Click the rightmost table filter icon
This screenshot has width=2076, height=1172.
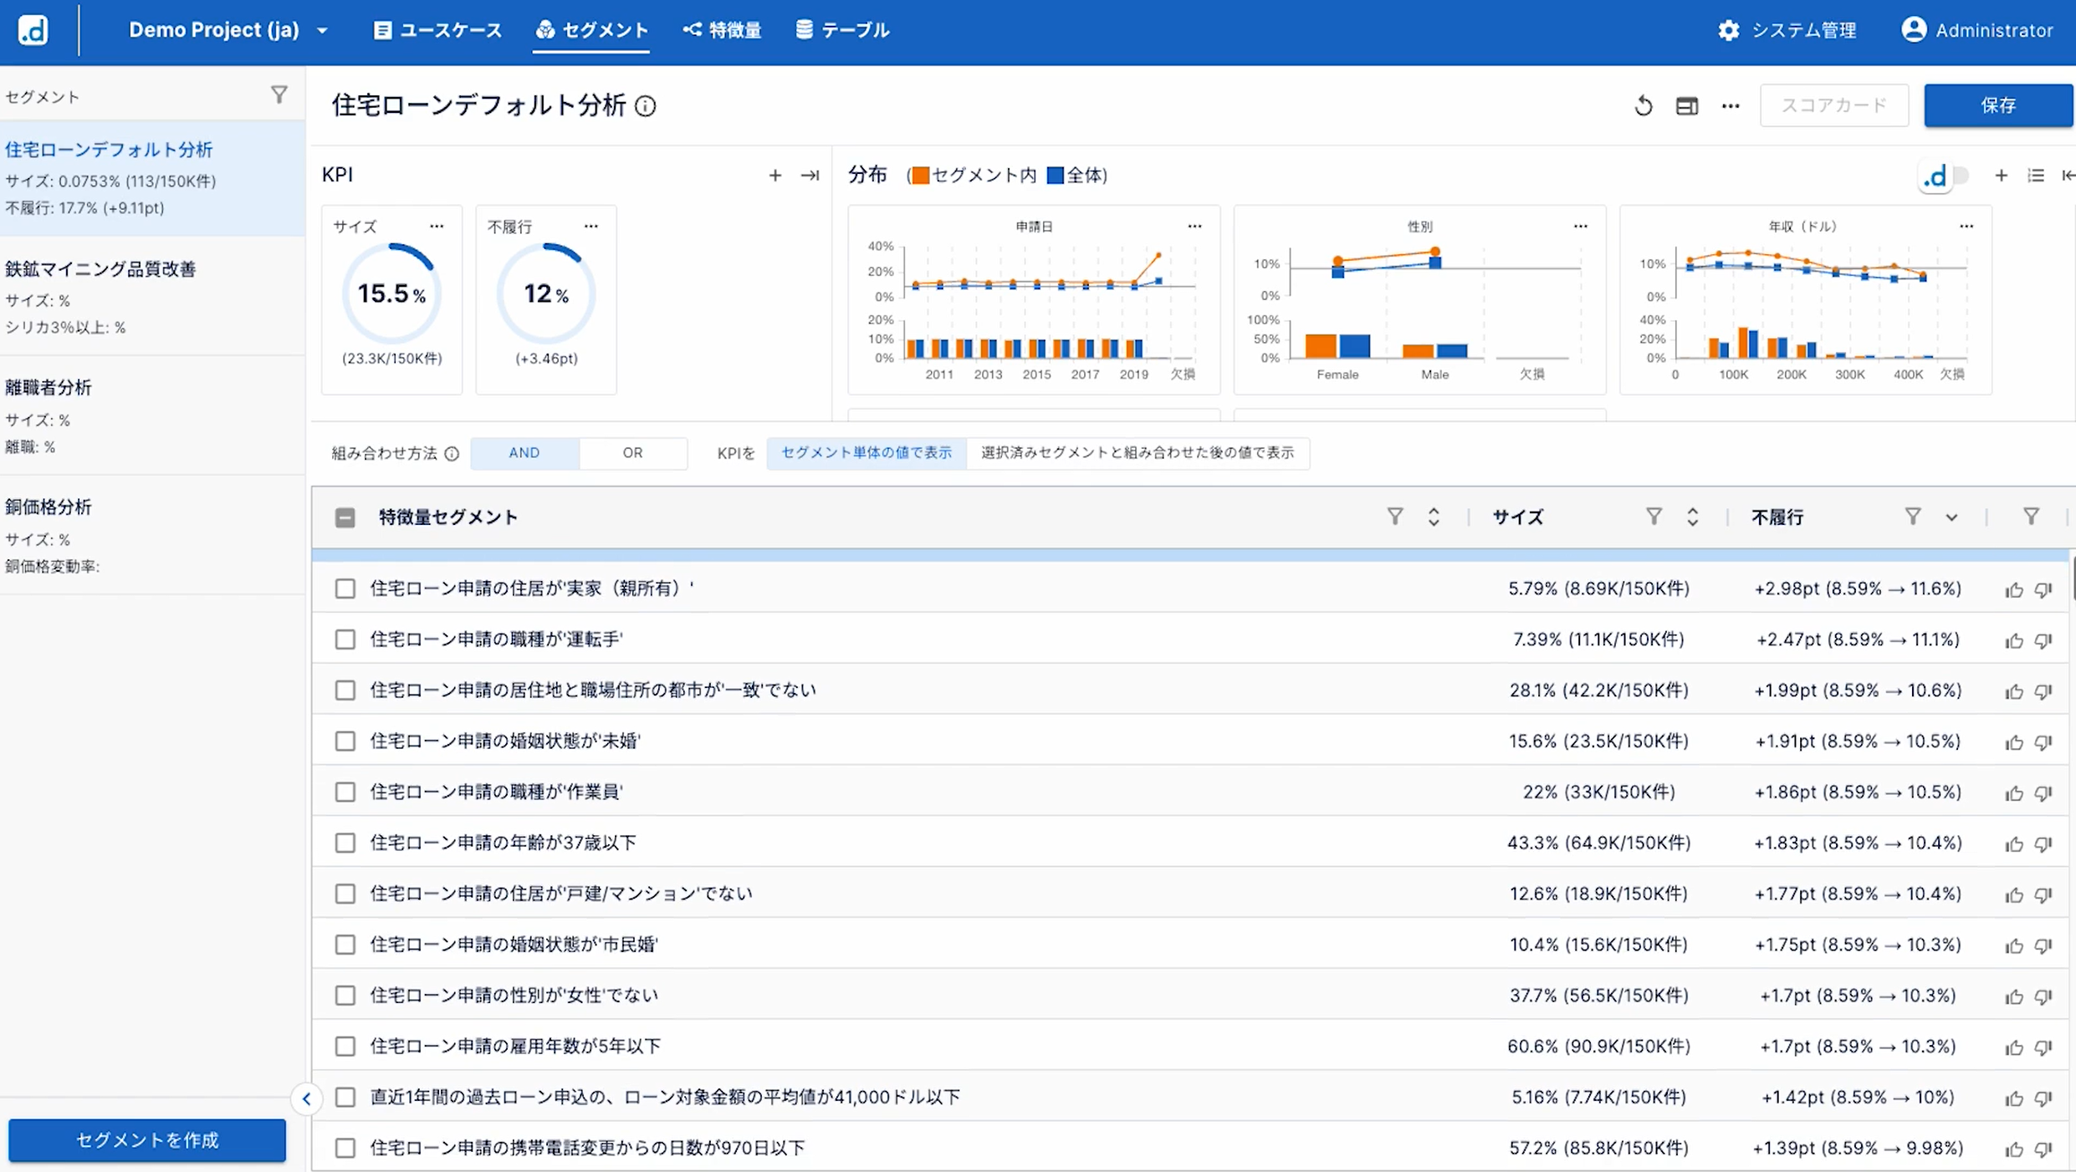[2031, 517]
